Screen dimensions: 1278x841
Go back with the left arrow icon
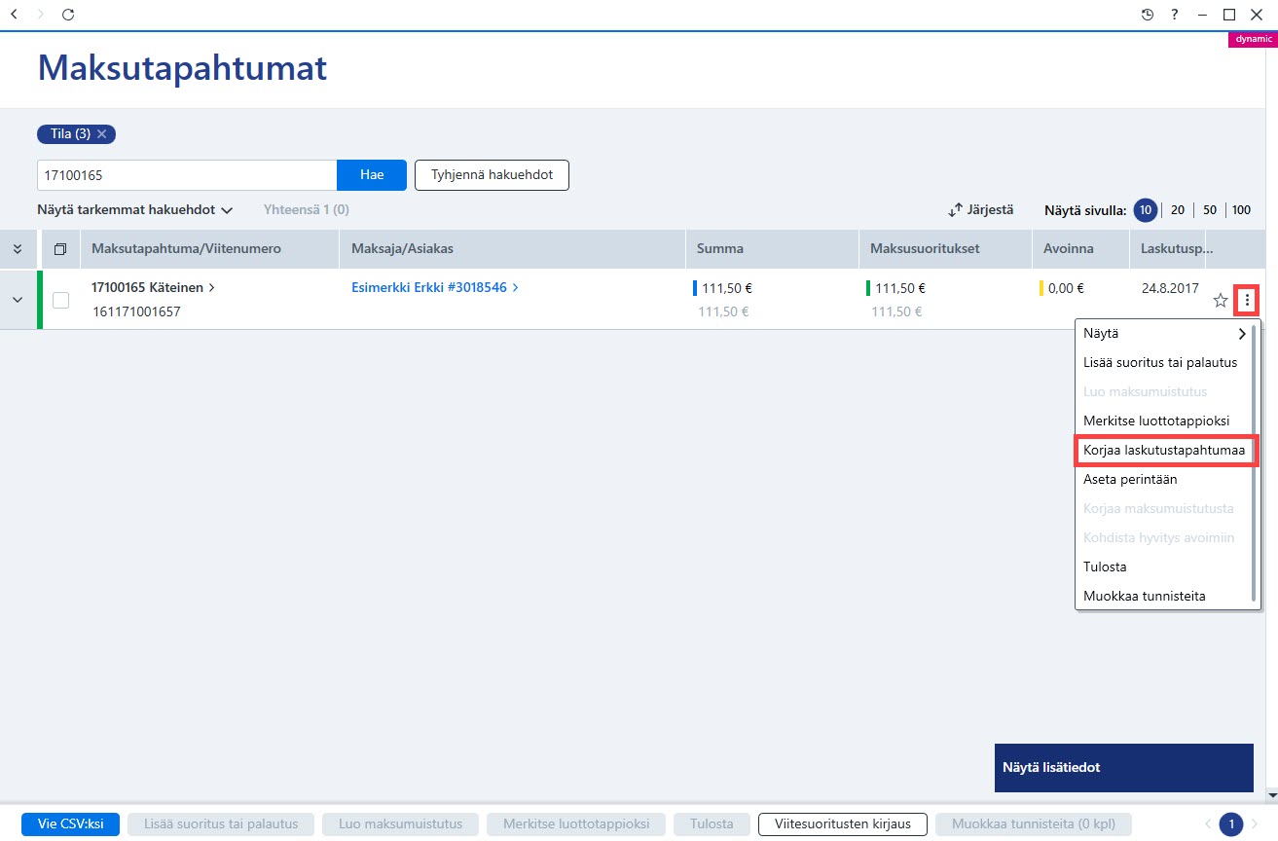point(13,15)
